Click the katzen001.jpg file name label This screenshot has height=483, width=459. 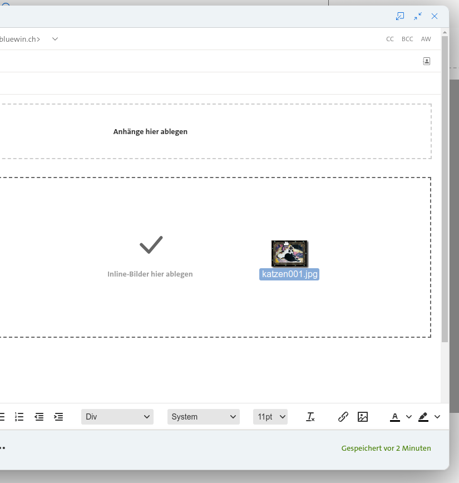pos(289,274)
